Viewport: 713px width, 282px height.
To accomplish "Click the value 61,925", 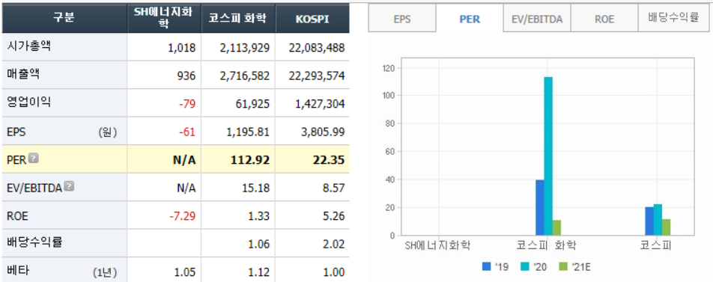I will 252,104.
